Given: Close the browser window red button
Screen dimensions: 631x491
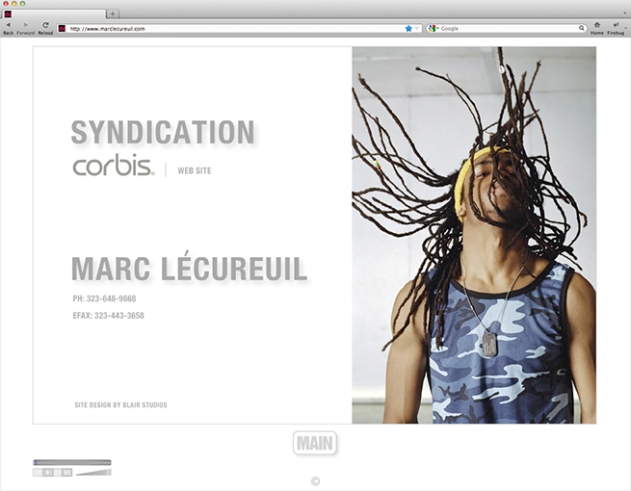Looking at the screenshot, I should coord(6,4).
